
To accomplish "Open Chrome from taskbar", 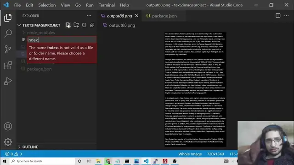I will [x=108, y=161].
